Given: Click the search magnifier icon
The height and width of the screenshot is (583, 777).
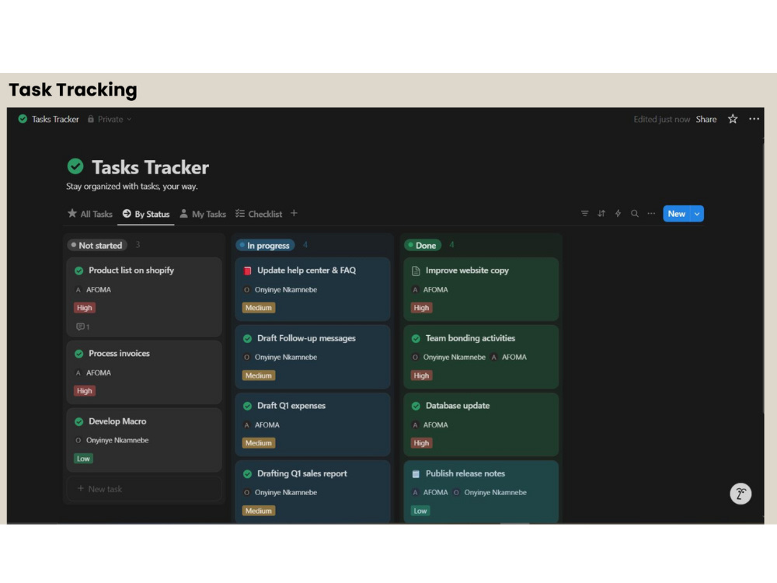Looking at the screenshot, I should point(634,214).
